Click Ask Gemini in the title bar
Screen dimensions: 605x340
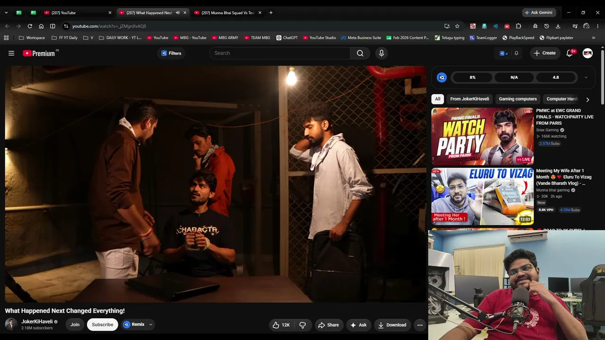point(538,13)
